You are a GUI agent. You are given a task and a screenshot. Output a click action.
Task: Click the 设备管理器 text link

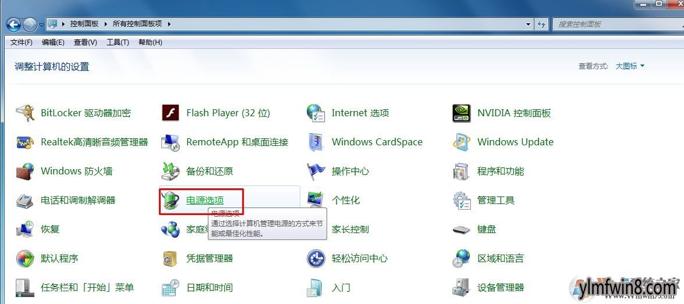pos(501,288)
